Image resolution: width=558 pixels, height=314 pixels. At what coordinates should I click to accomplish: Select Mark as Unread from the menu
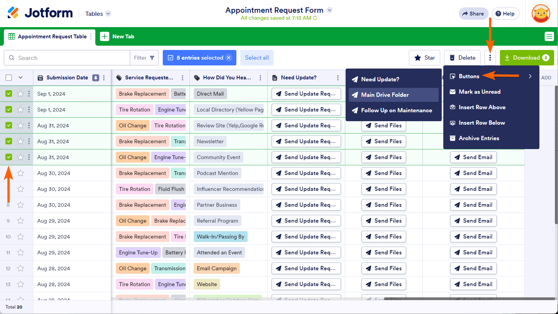[x=491, y=92]
